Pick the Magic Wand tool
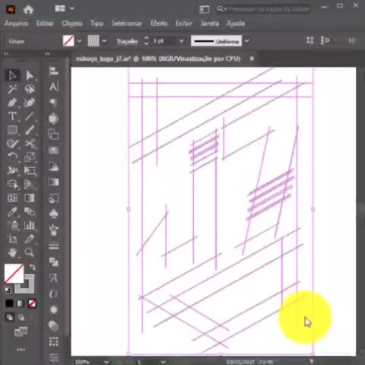Viewport: 365px width, 365px height. pyautogui.click(x=12, y=89)
